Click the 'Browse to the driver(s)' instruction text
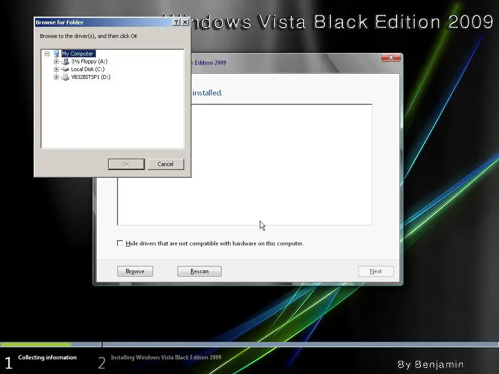Viewport: 499px width, 374px height. tap(89, 36)
